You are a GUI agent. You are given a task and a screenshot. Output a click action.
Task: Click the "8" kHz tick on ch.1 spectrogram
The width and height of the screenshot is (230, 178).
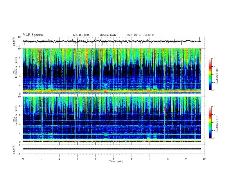[x=20, y=58]
